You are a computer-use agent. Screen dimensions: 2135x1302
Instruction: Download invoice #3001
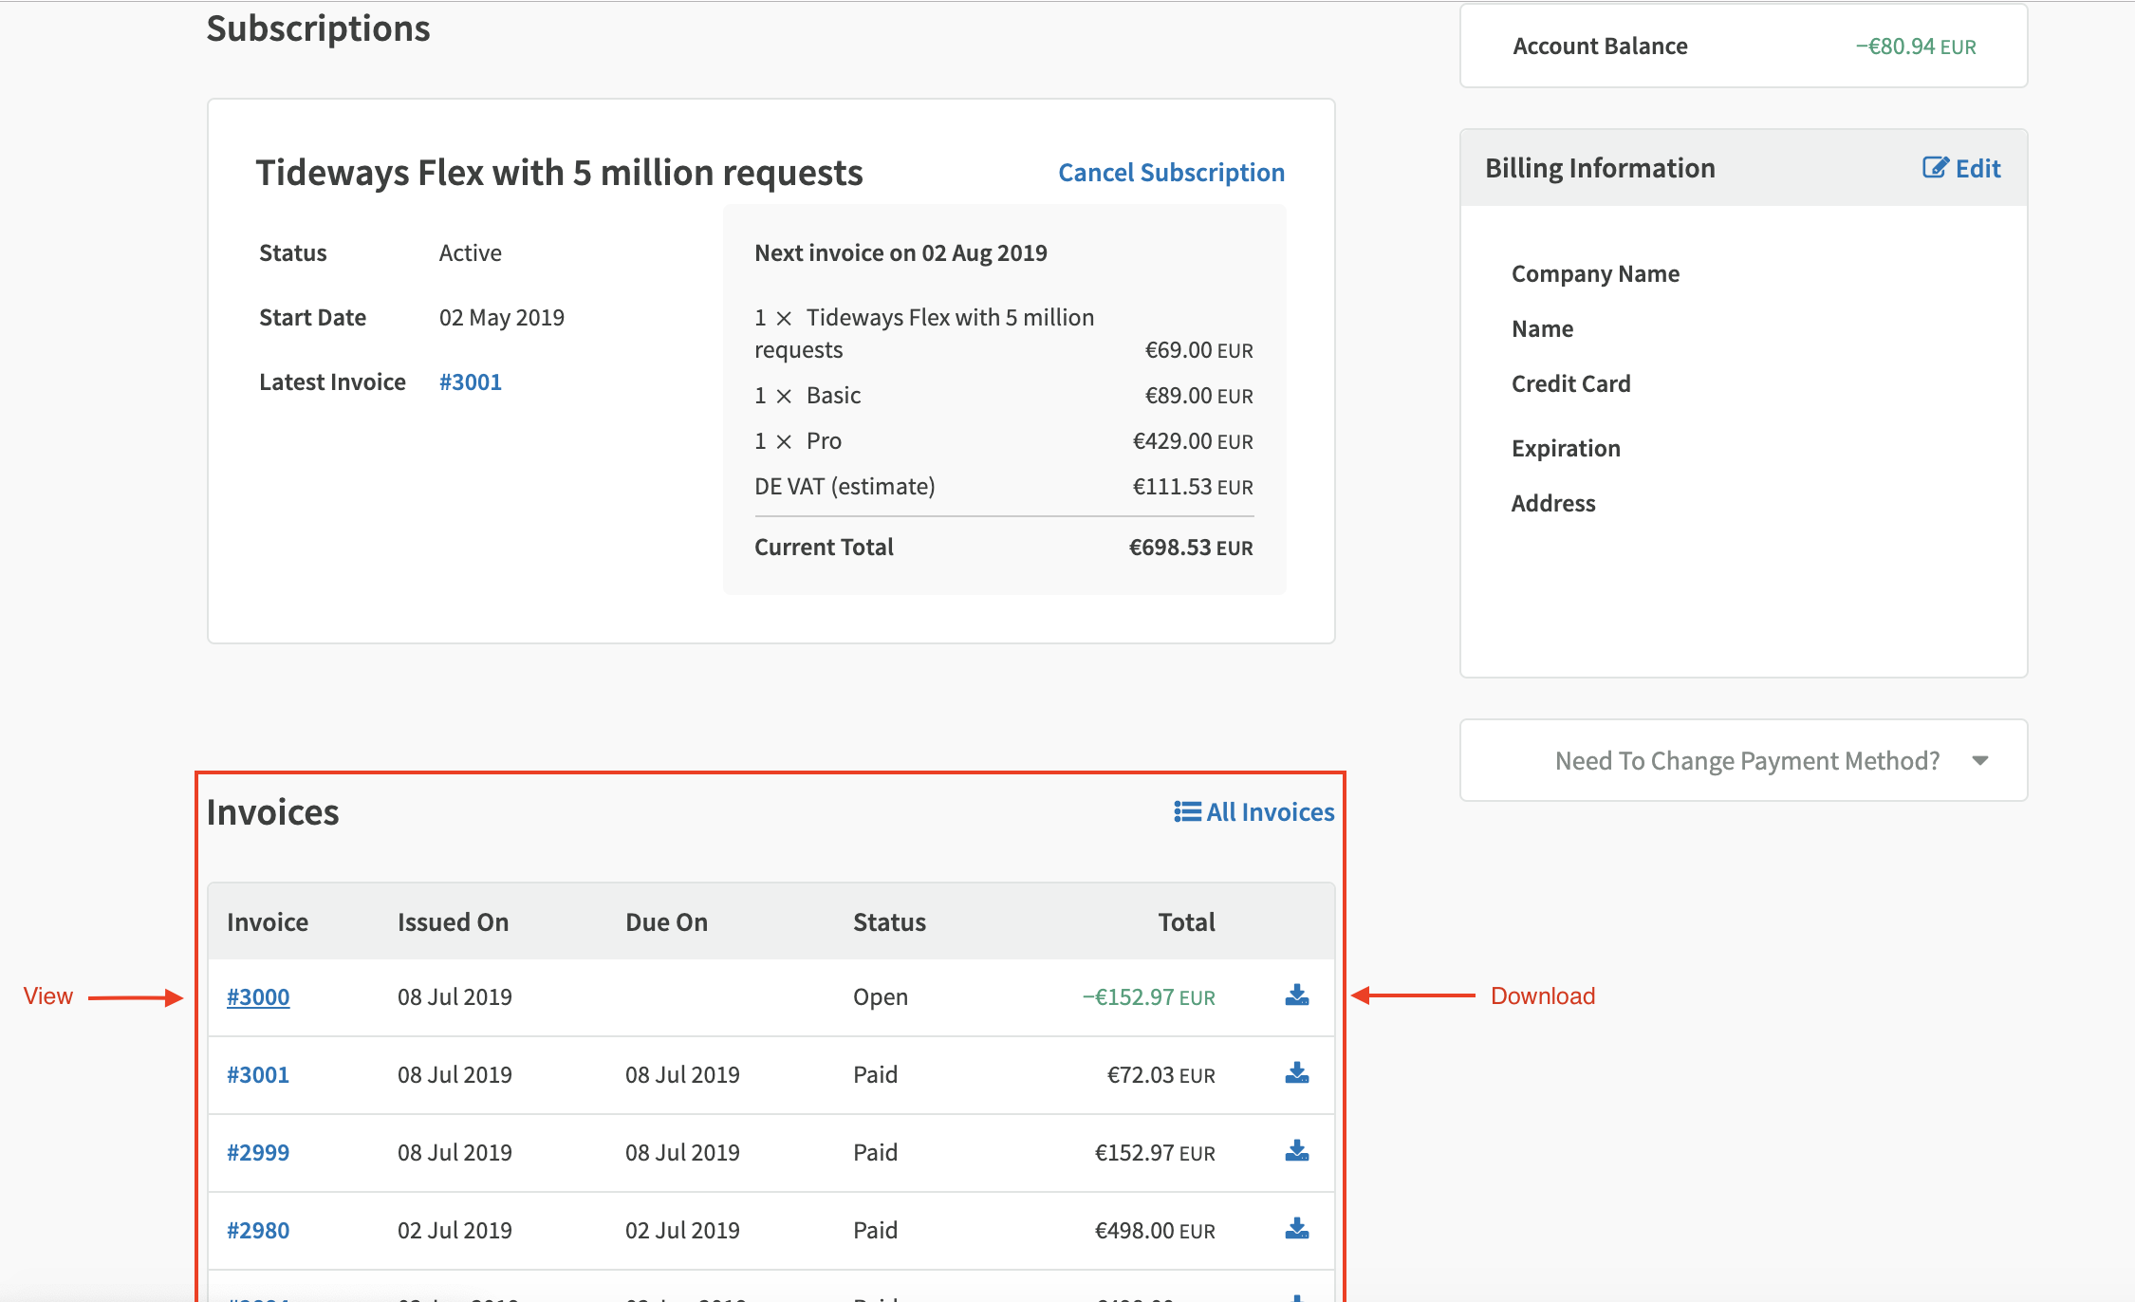point(1296,1073)
